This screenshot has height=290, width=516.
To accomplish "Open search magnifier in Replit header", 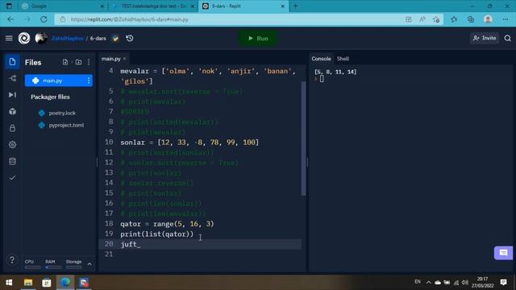I will (507, 39).
